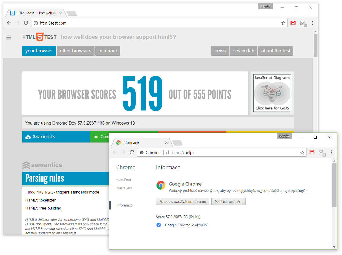The image size is (342, 255).
Task: Open mail checker extension in Informace window
Action: coord(322,153)
